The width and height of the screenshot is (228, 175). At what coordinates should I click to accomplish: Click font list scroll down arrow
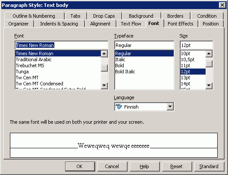click(104, 85)
